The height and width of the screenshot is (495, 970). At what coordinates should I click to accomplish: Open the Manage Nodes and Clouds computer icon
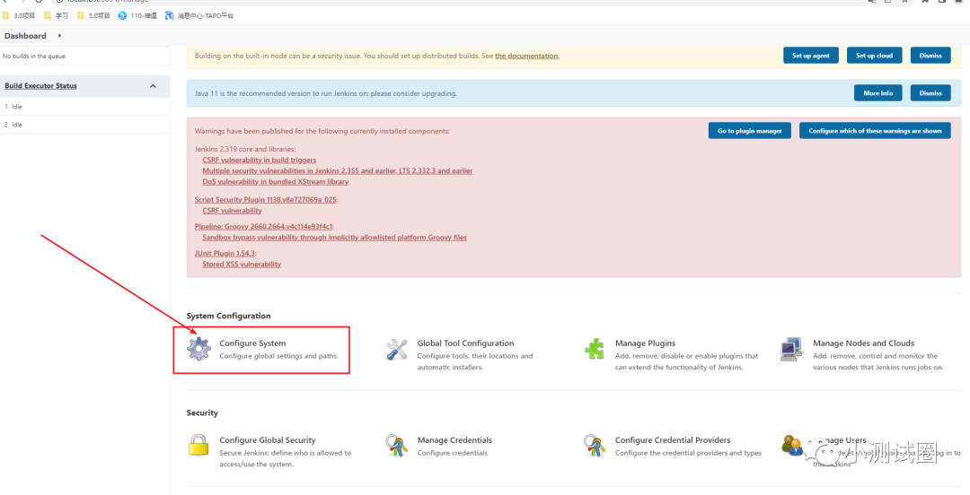[792, 349]
